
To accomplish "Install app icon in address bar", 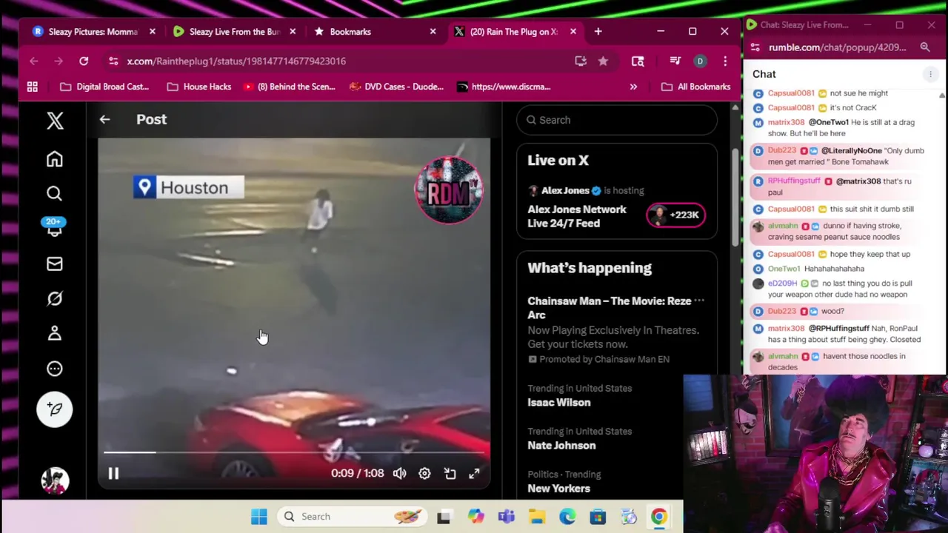I will pos(581,61).
